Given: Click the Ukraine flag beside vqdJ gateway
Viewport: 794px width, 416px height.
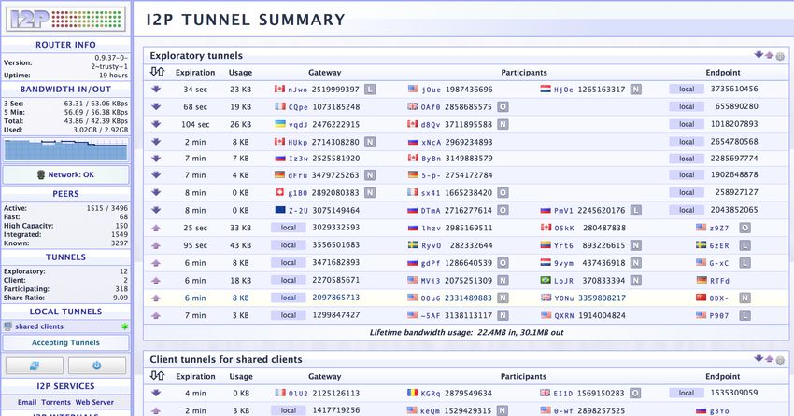Looking at the screenshot, I should (279, 124).
